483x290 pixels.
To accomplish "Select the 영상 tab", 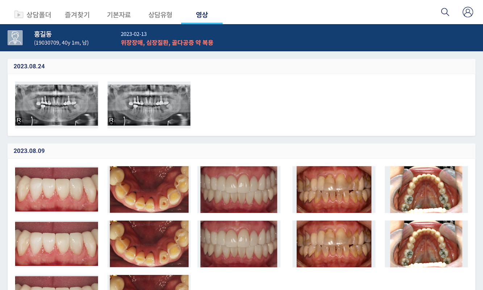I will [202, 15].
